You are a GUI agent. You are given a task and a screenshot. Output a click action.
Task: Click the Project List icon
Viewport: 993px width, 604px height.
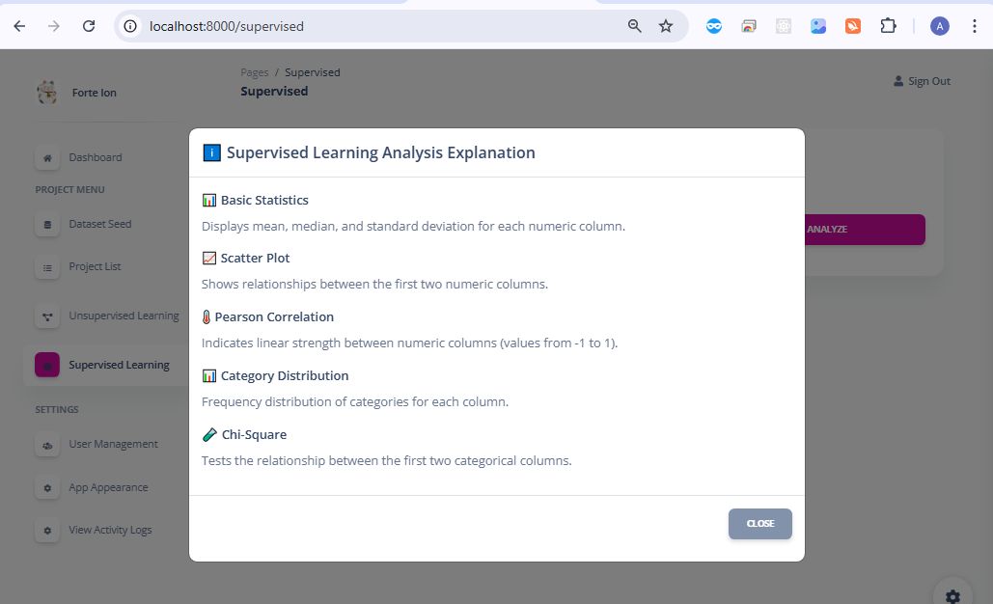click(x=47, y=267)
